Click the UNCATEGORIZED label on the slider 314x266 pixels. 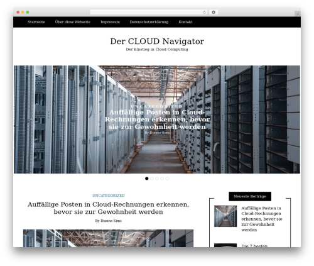[157, 106]
